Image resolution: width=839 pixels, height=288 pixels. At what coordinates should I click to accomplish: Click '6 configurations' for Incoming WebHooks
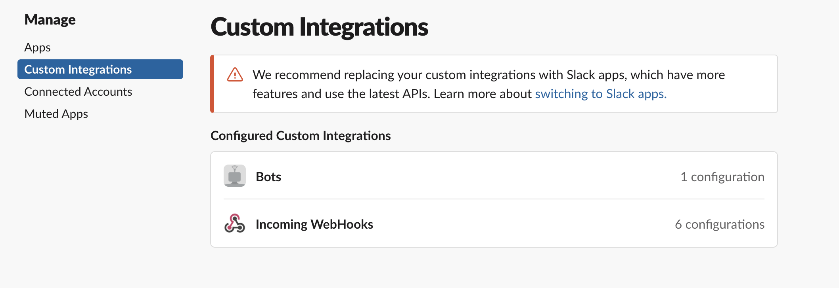tap(720, 224)
